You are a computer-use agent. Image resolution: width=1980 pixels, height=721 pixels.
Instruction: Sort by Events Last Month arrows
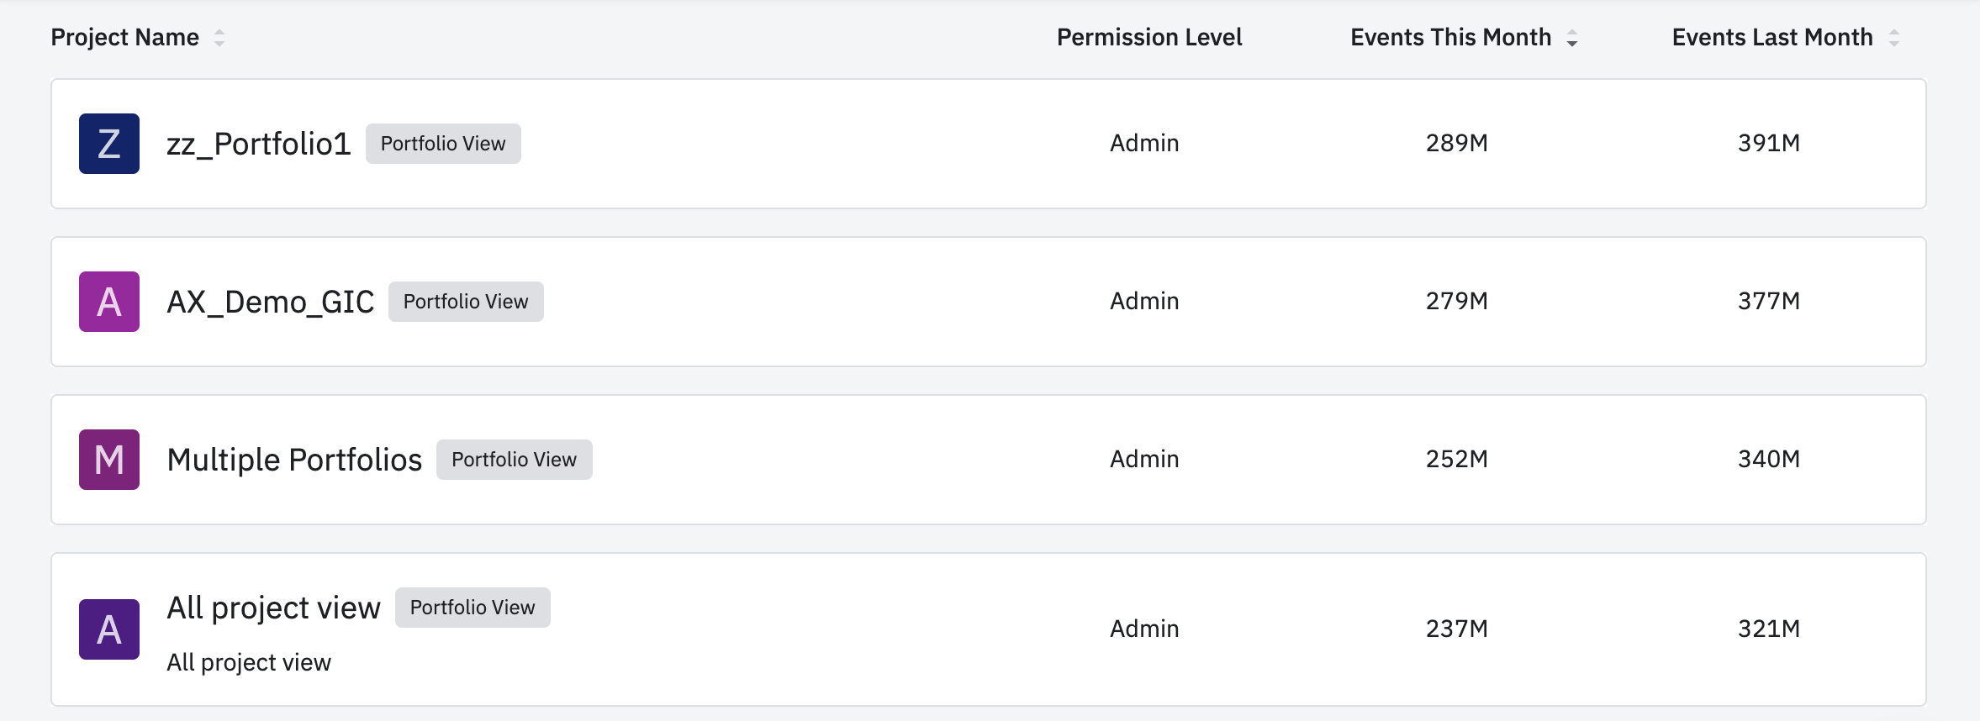coord(1894,38)
